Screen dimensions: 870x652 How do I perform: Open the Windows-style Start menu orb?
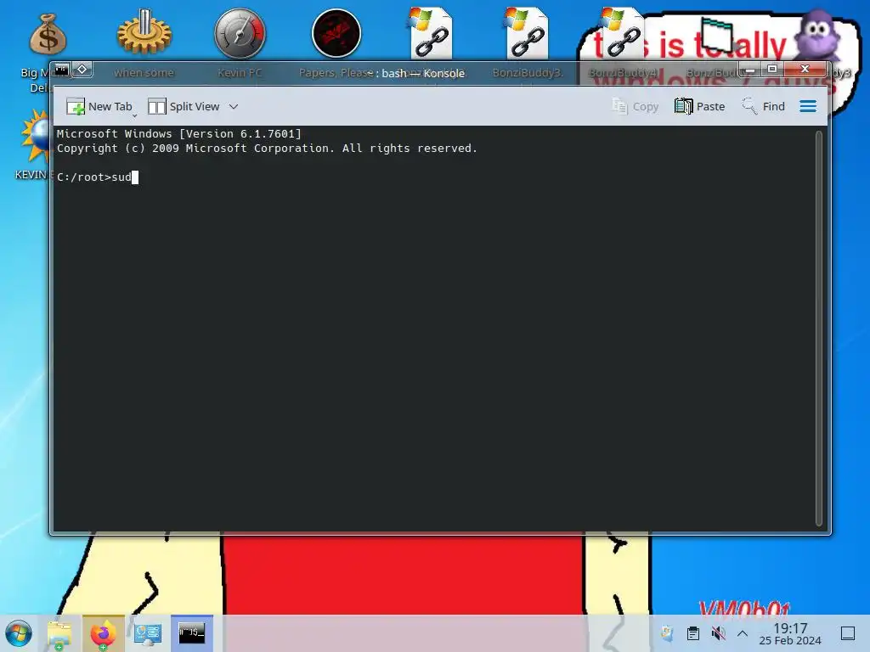(x=19, y=633)
